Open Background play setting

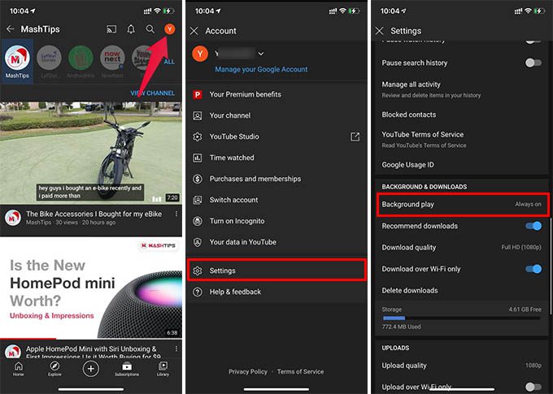tap(463, 205)
